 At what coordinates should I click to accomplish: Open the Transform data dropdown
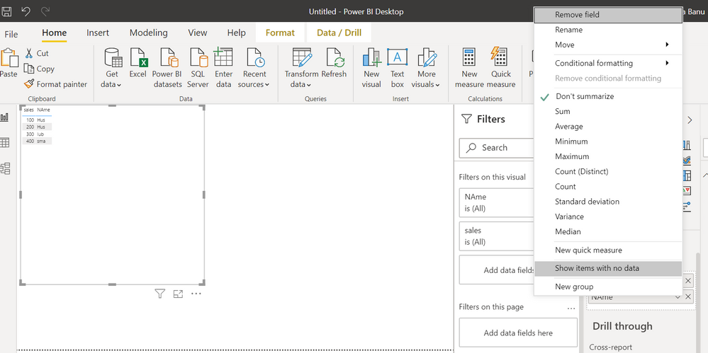click(302, 68)
